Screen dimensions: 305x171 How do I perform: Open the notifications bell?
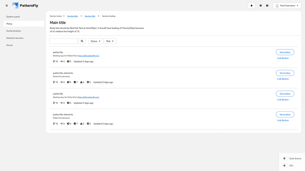click(251, 6)
